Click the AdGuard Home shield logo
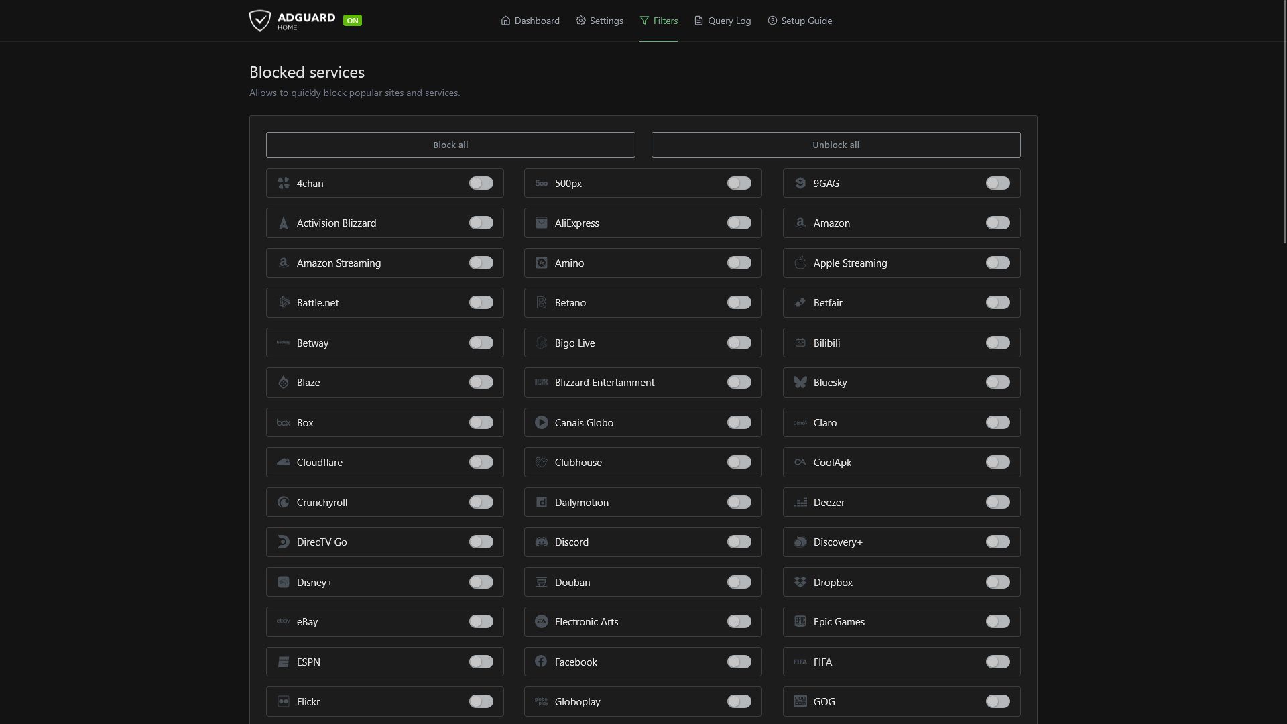Viewport: 1287px width, 724px height. click(260, 21)
